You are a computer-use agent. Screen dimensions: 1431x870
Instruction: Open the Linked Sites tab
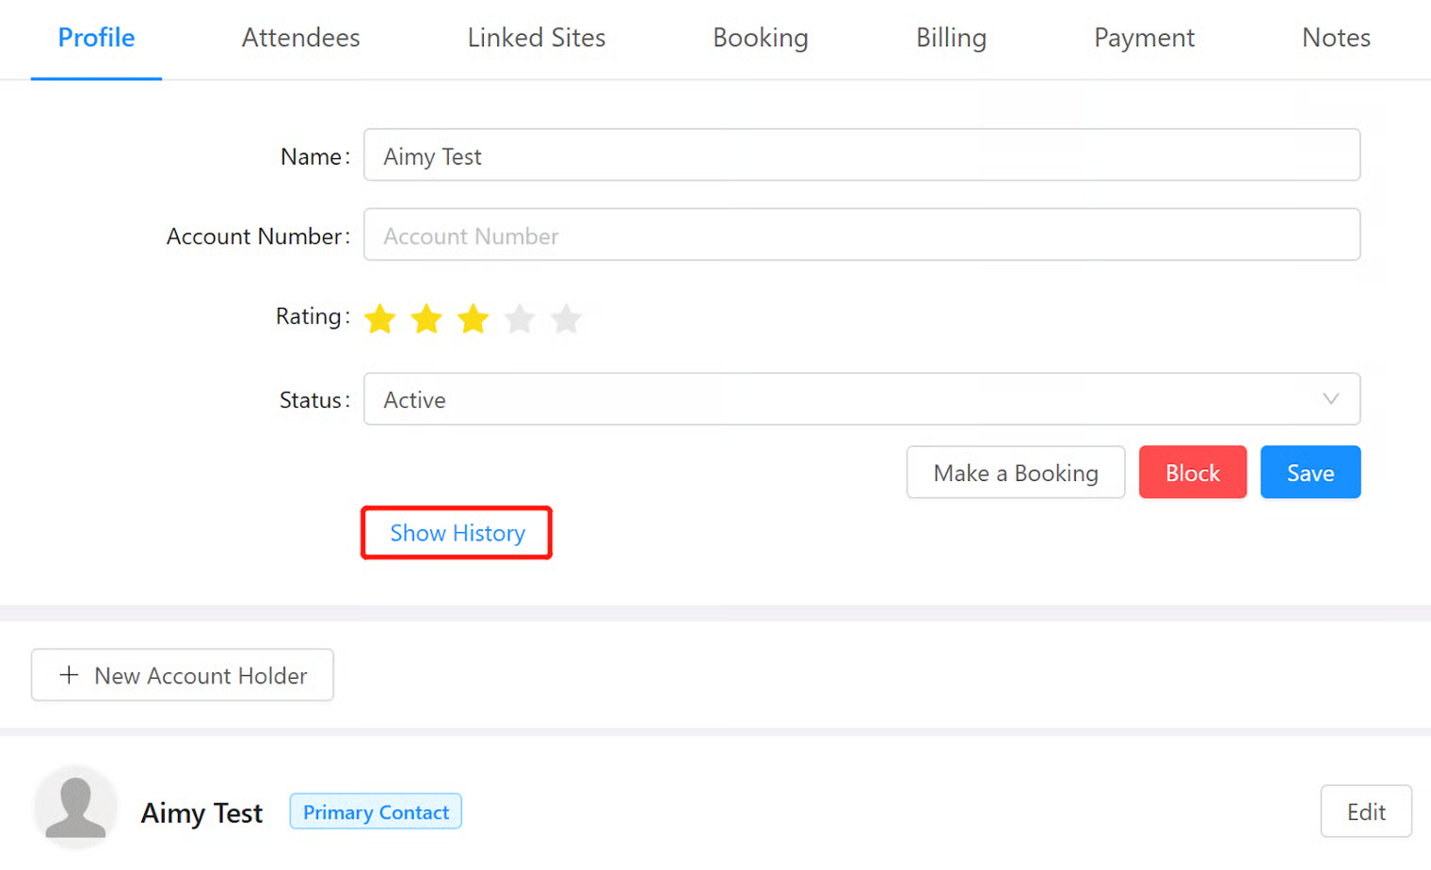click(536, 38)
